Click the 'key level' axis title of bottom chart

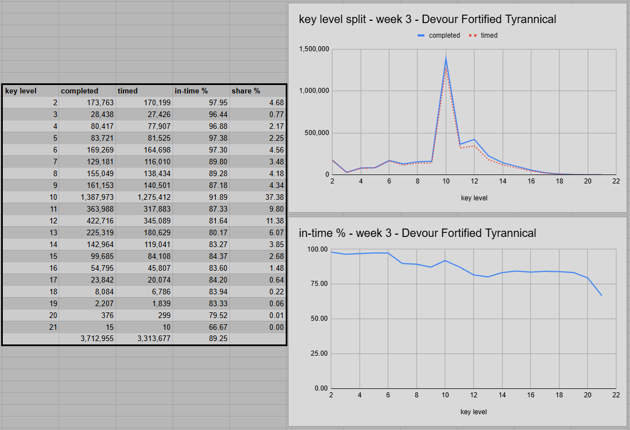point(473,412)
